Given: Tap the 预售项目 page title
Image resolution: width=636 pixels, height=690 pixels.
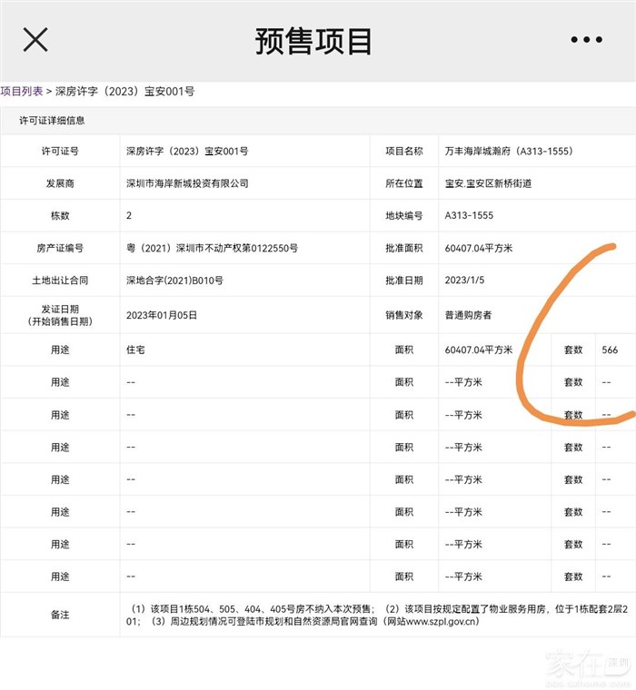Looking at the screenshot, I should point(314,41).
